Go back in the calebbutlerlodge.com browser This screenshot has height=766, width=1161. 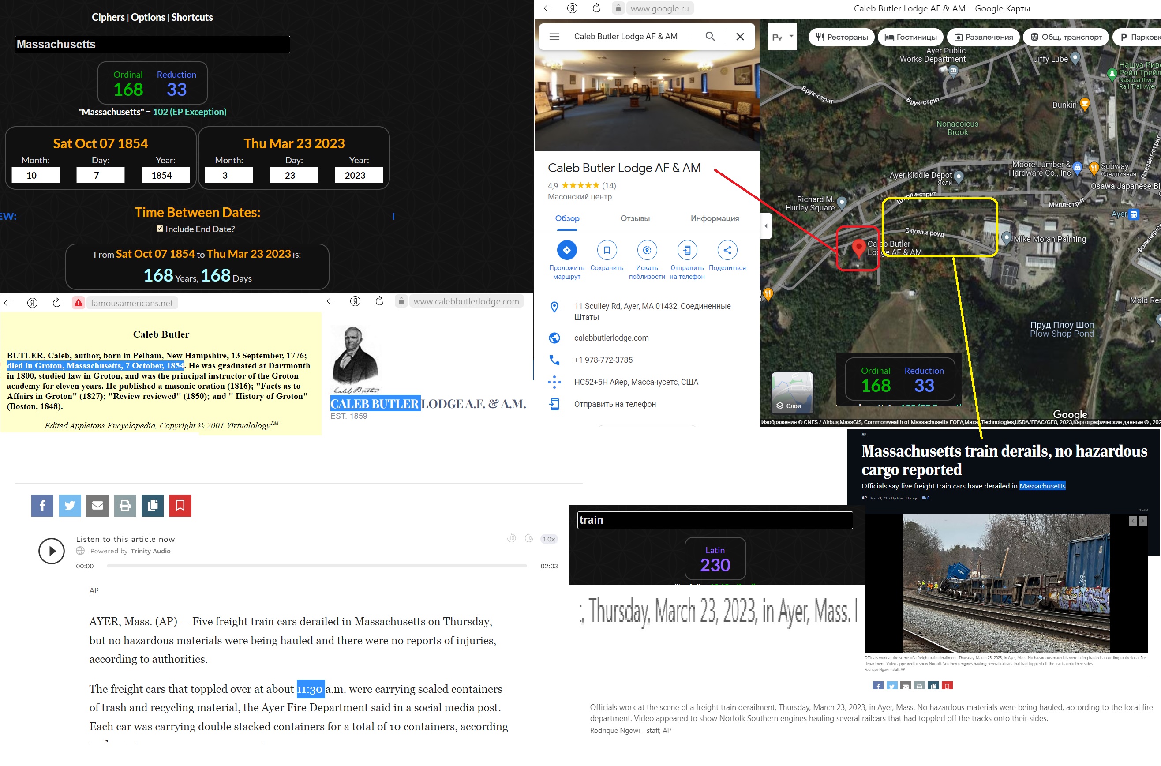pos(330,301)
